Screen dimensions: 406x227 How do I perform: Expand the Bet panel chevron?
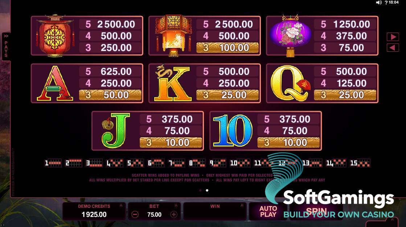pyautogui.click(x=176, y=206)
